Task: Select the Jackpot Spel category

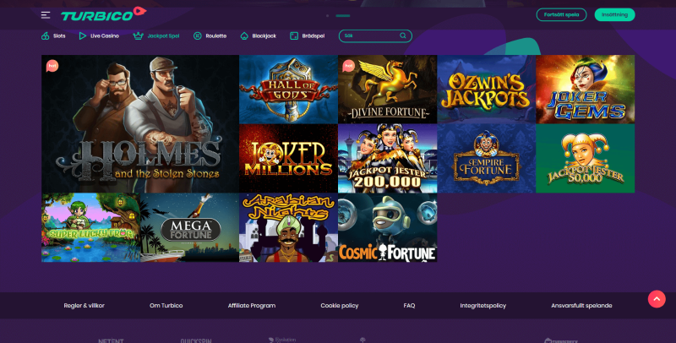Action: [156, 35]
